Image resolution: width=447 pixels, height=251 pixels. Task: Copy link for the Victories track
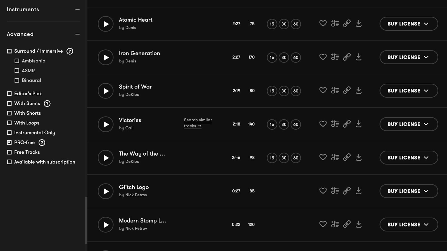pos(347,124)
